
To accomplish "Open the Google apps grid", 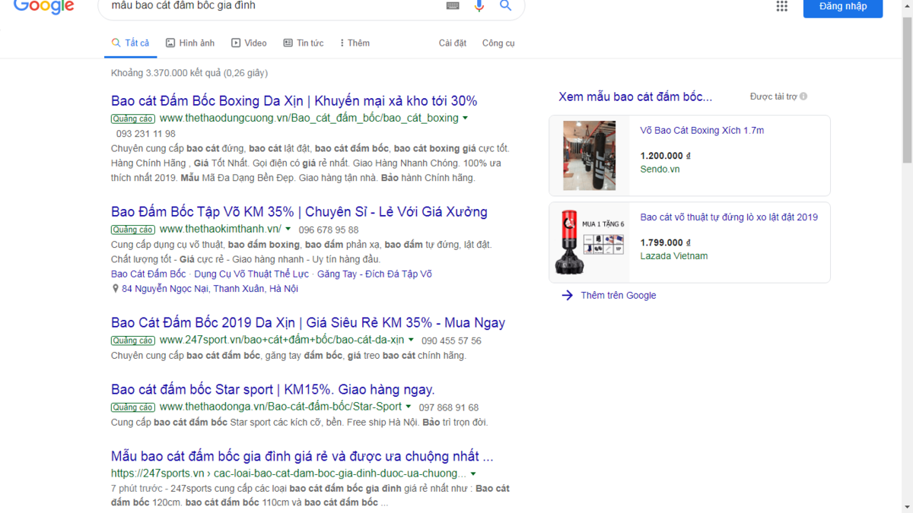I will pyautogui.click(x=781, y=6).
